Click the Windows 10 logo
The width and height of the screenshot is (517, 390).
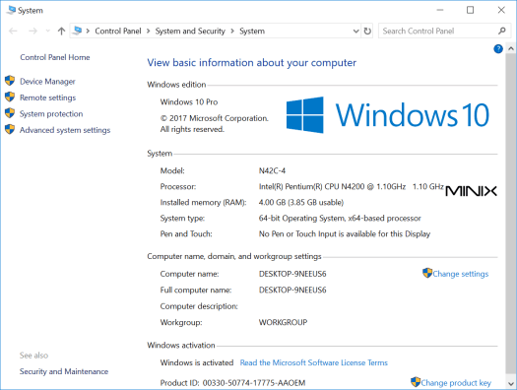pyautogui.click(x=388, y=114)
